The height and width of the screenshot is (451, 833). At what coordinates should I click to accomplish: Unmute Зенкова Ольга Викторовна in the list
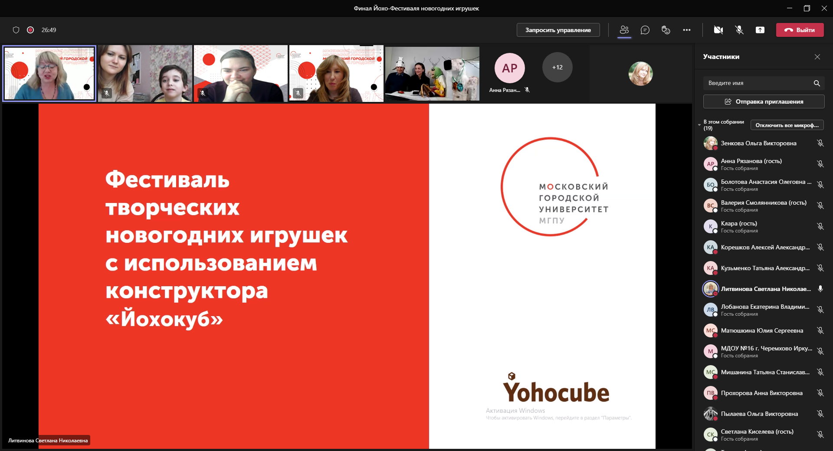(x=821, y=143)
